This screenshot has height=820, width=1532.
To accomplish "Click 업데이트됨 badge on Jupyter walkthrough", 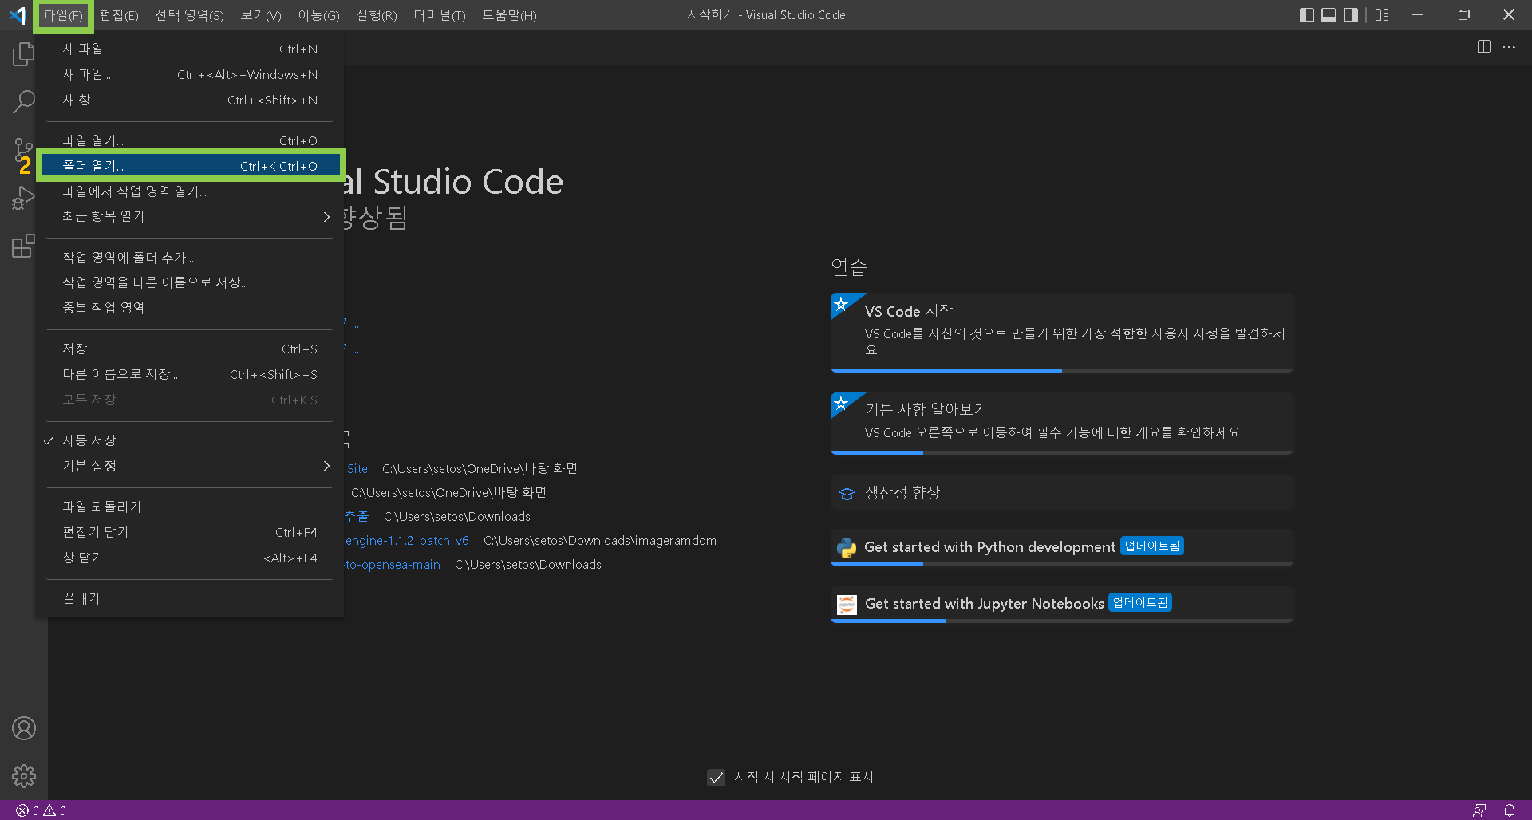I will (1140, 603).
